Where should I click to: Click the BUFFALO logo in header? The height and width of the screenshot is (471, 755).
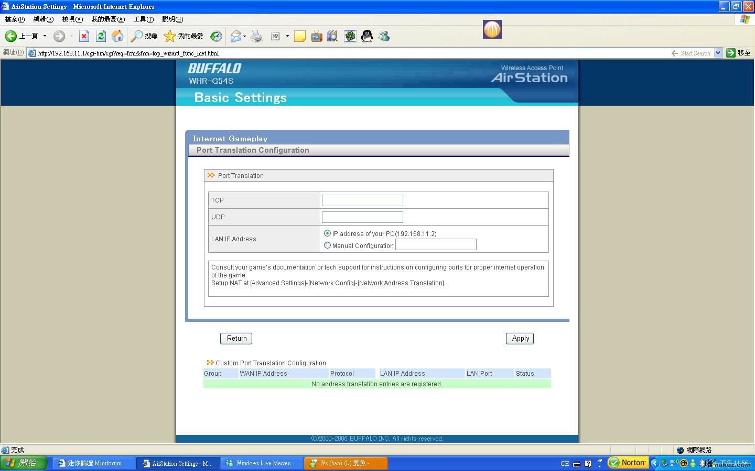(x=214, y=69)
